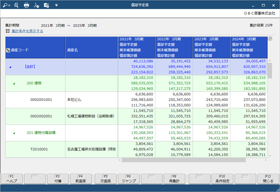Click the 2023年 3月期 column header
This screenshot has width=280, height=192.
point(211,47)
